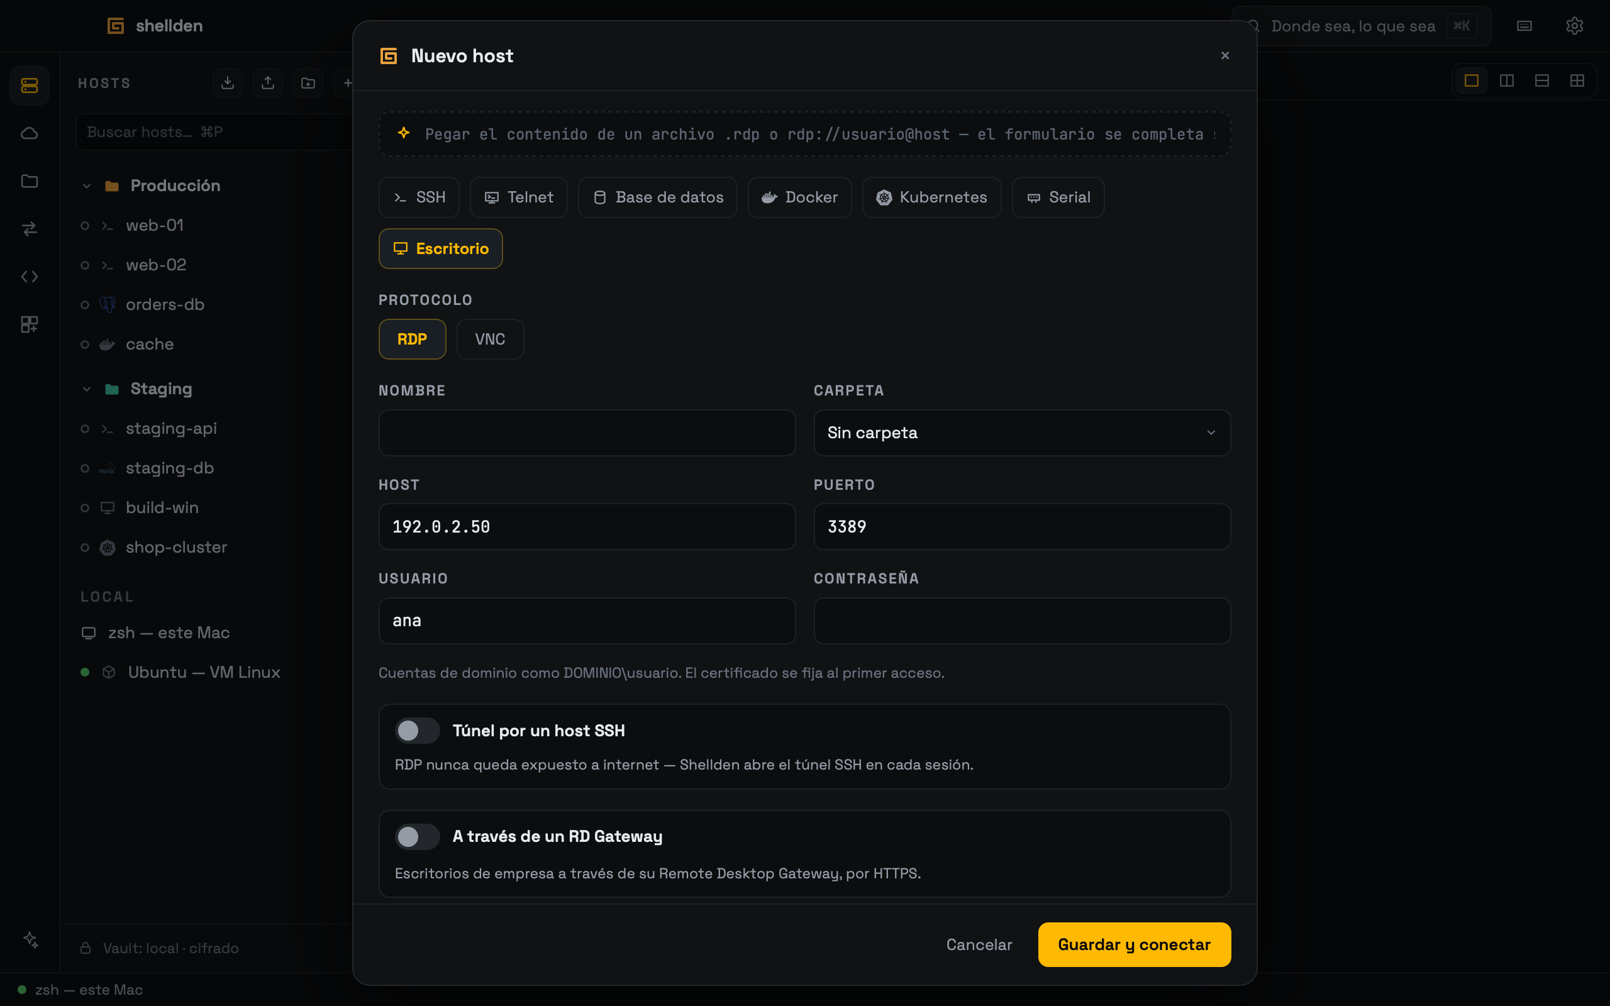Open the Hosts panel in the sidebar
The height and width of the screenshot is (1006, 1610).
point(30,85)
